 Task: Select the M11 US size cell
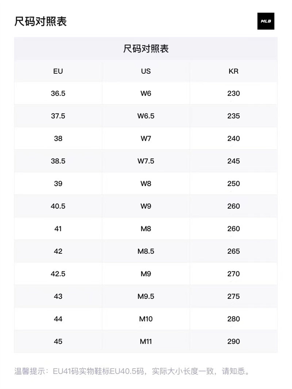[146, 342]
